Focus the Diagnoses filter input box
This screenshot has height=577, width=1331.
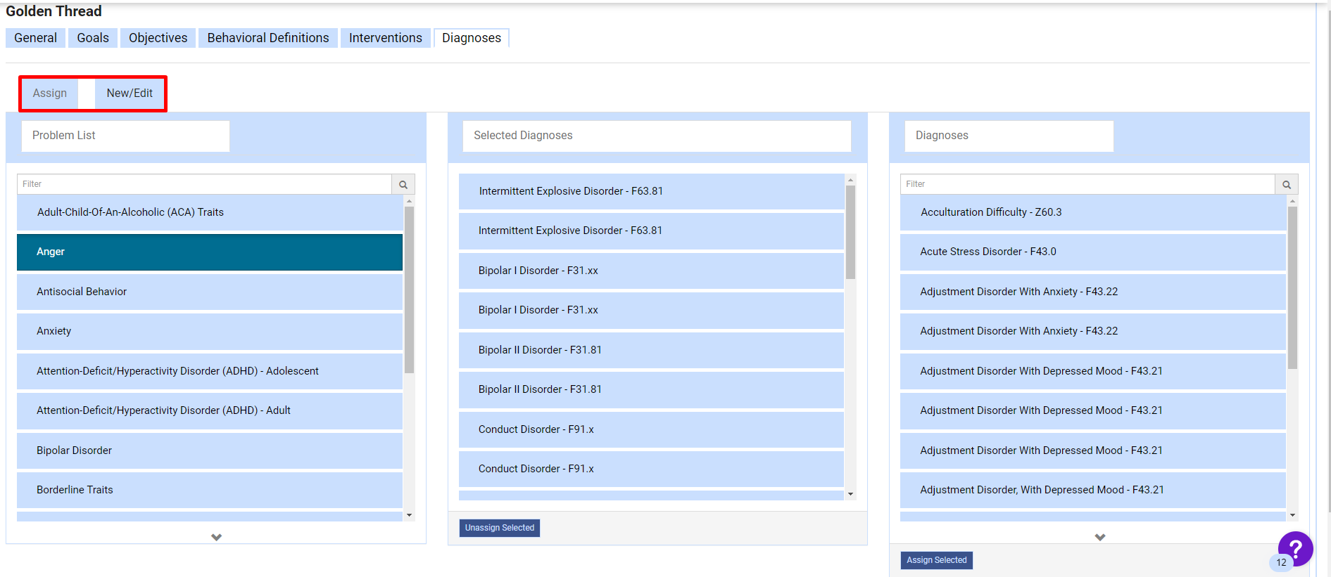(1087, 184)
